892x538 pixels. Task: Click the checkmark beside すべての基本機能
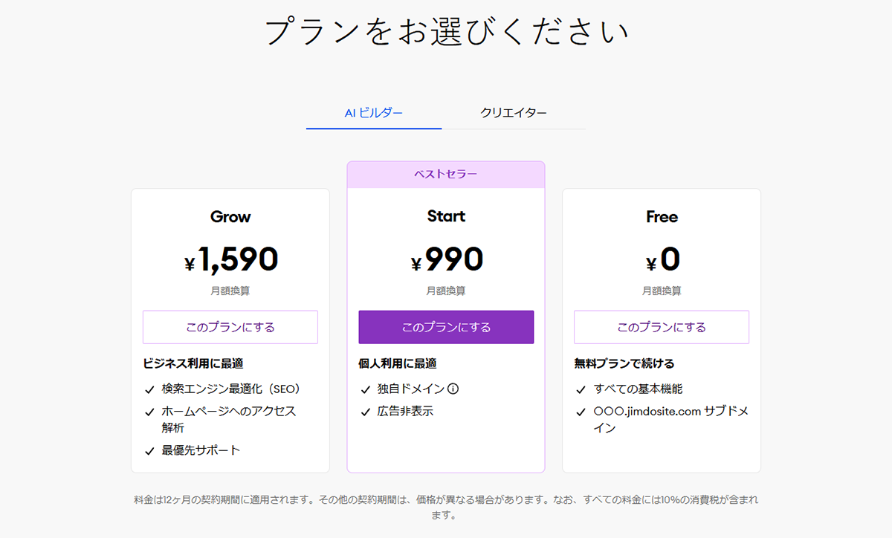(581, 389)
